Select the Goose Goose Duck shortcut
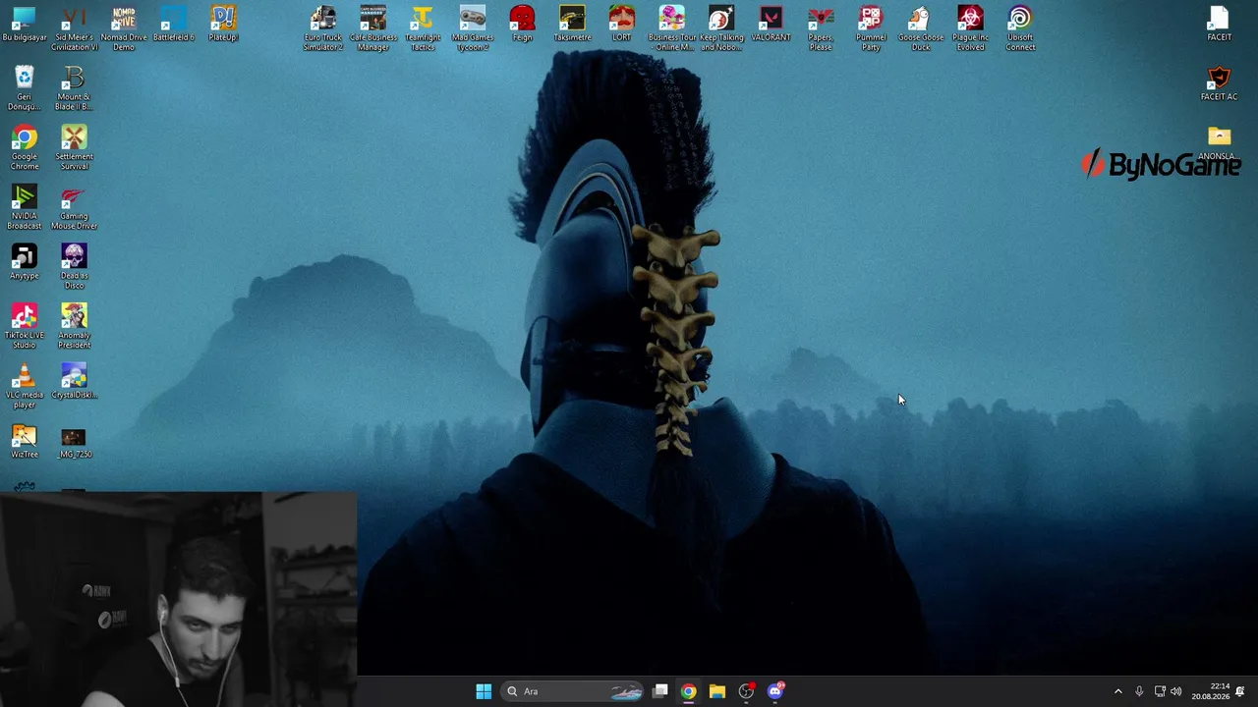The image size is (1258, 707). pos(921,29)
